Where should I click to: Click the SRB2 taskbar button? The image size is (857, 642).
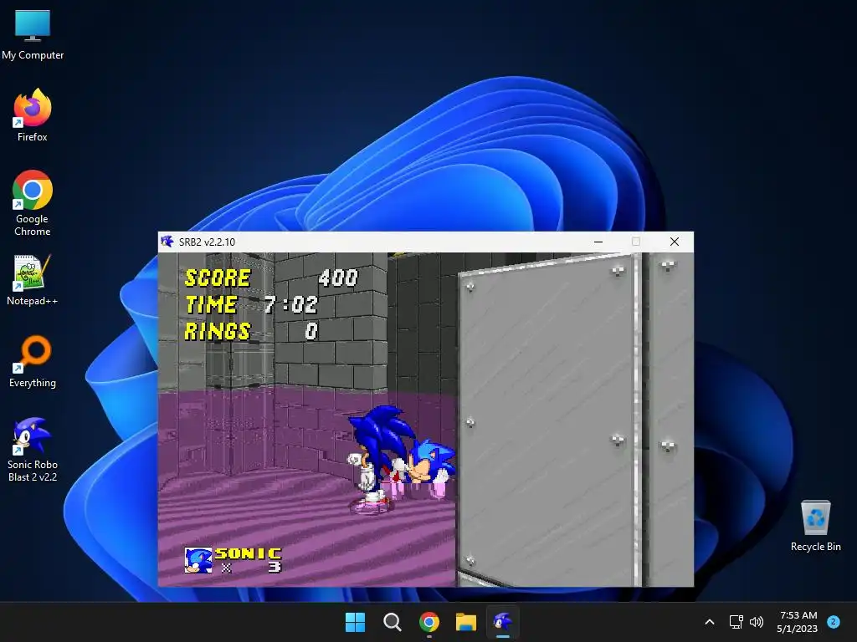pos(503,622)
